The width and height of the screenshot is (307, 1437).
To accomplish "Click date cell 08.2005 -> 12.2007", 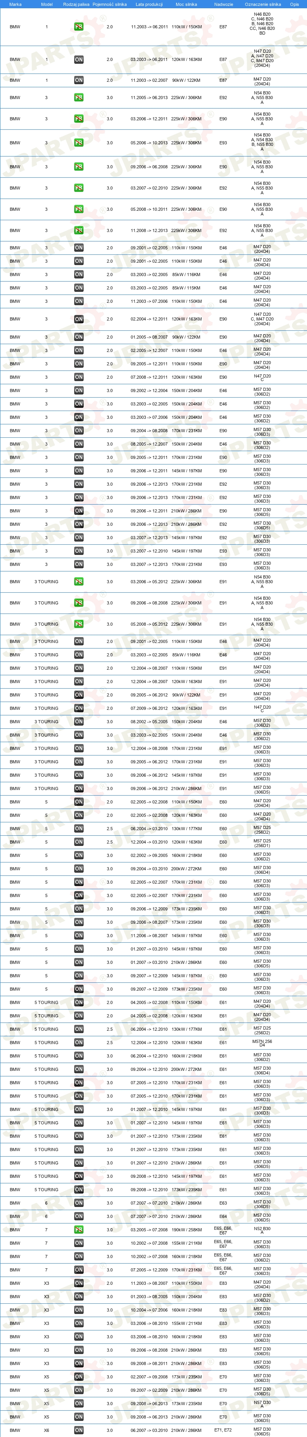I will click(149, 444).
